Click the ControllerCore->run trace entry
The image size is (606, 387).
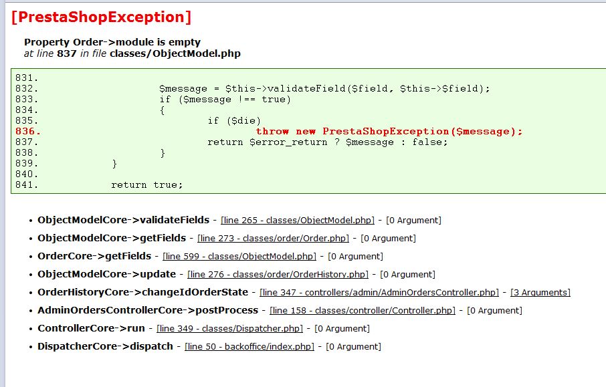coord(91,328)
